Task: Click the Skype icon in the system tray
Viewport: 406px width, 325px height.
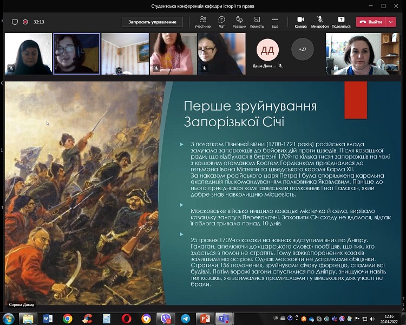Action: (319, 319)
